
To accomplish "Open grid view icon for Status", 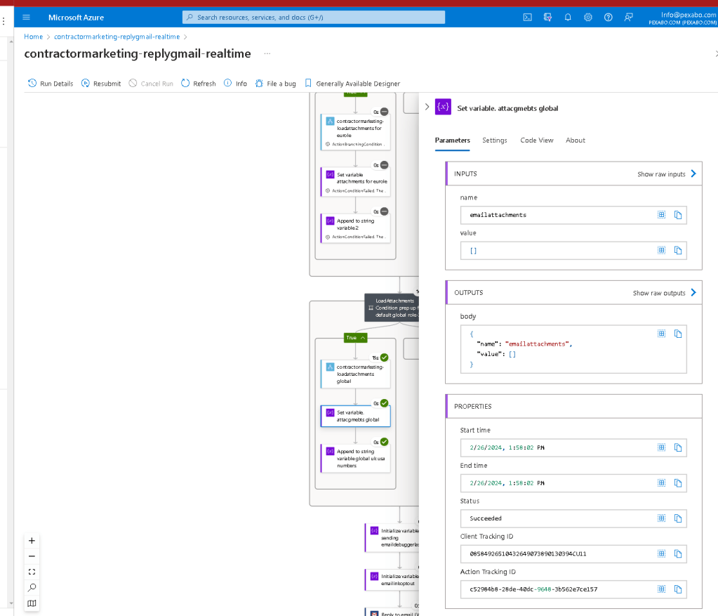I will pos(661,518).
